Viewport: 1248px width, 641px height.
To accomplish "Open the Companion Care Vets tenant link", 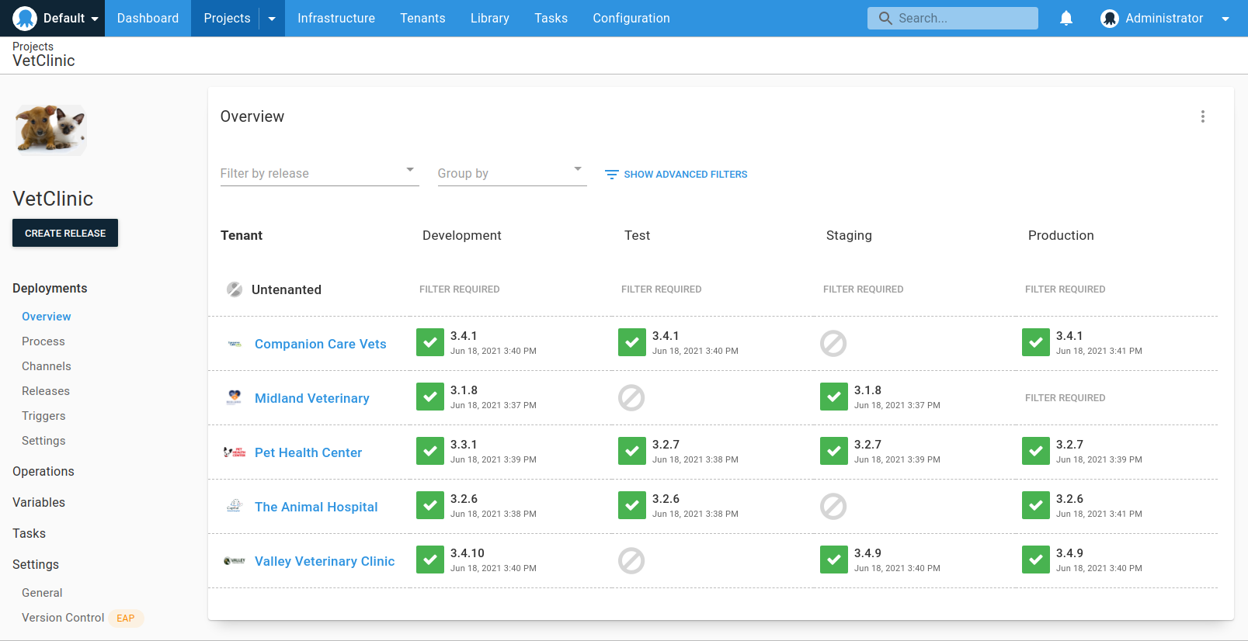I will pos(321,344).
